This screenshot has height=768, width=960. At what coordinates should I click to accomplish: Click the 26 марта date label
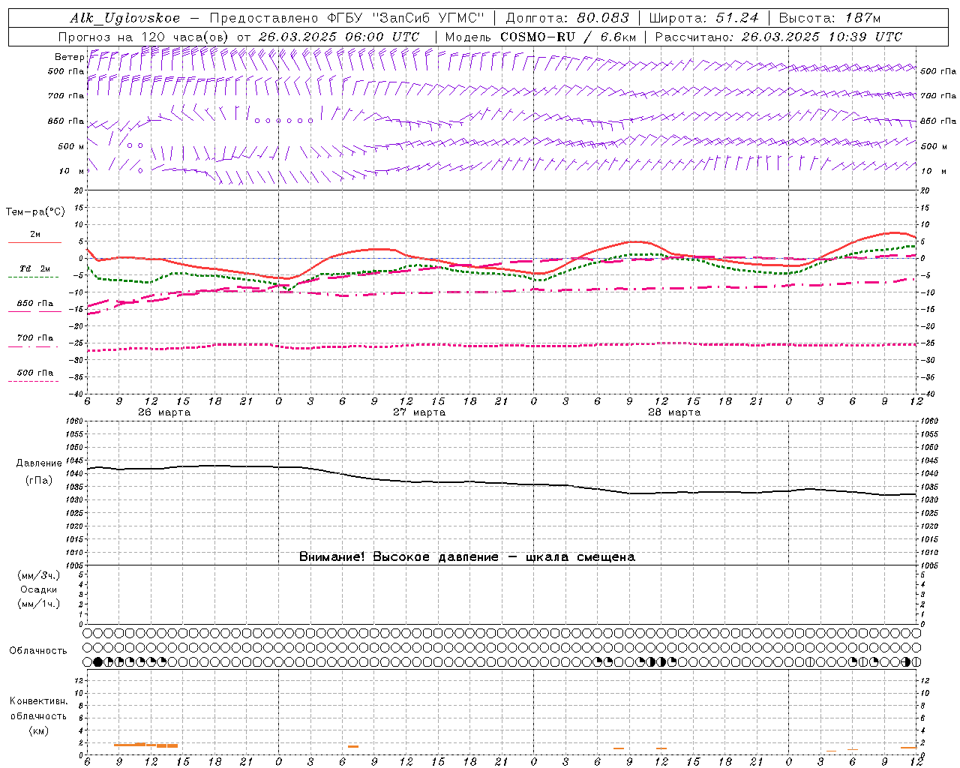(x=164, y=412)
